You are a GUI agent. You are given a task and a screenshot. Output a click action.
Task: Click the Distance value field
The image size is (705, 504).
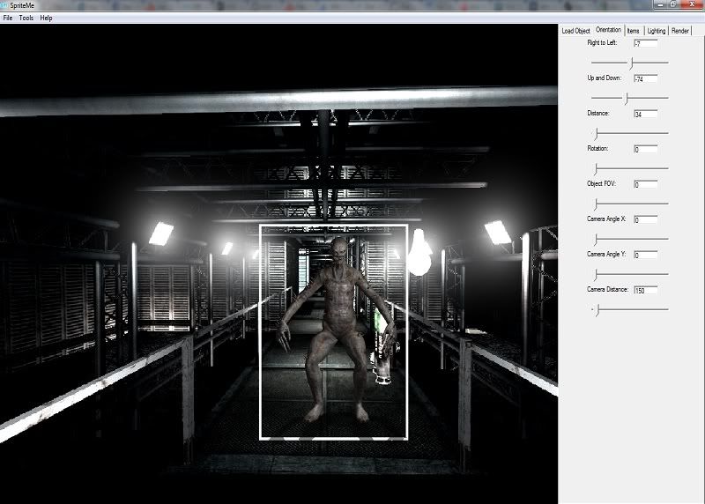coord(645,114)
